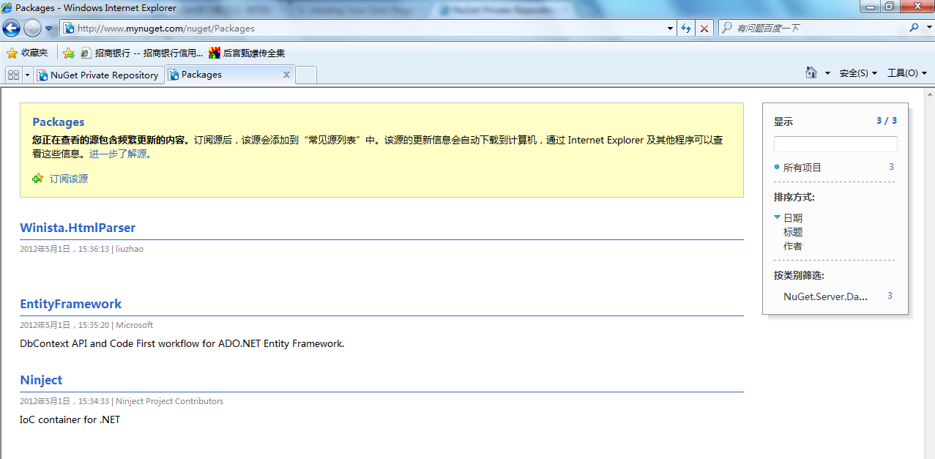The image size is (935, 459).
Task: Select the Packages tab
Action: click(223, 75)
